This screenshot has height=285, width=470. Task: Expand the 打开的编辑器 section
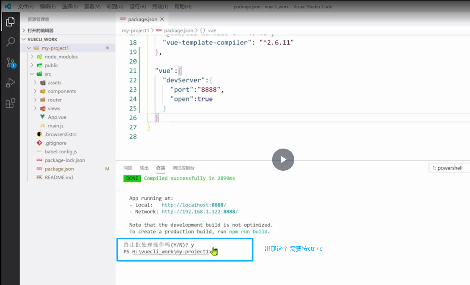coord(68,30)
